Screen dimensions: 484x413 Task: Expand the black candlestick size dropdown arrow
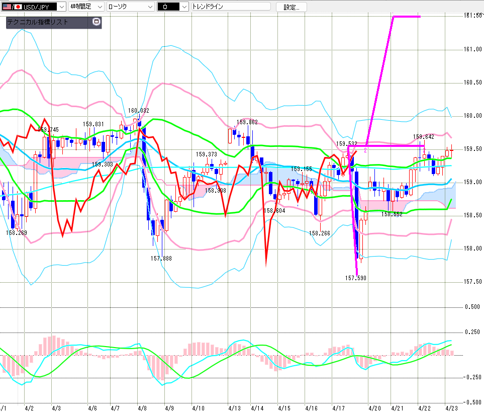tap(184, 7)
